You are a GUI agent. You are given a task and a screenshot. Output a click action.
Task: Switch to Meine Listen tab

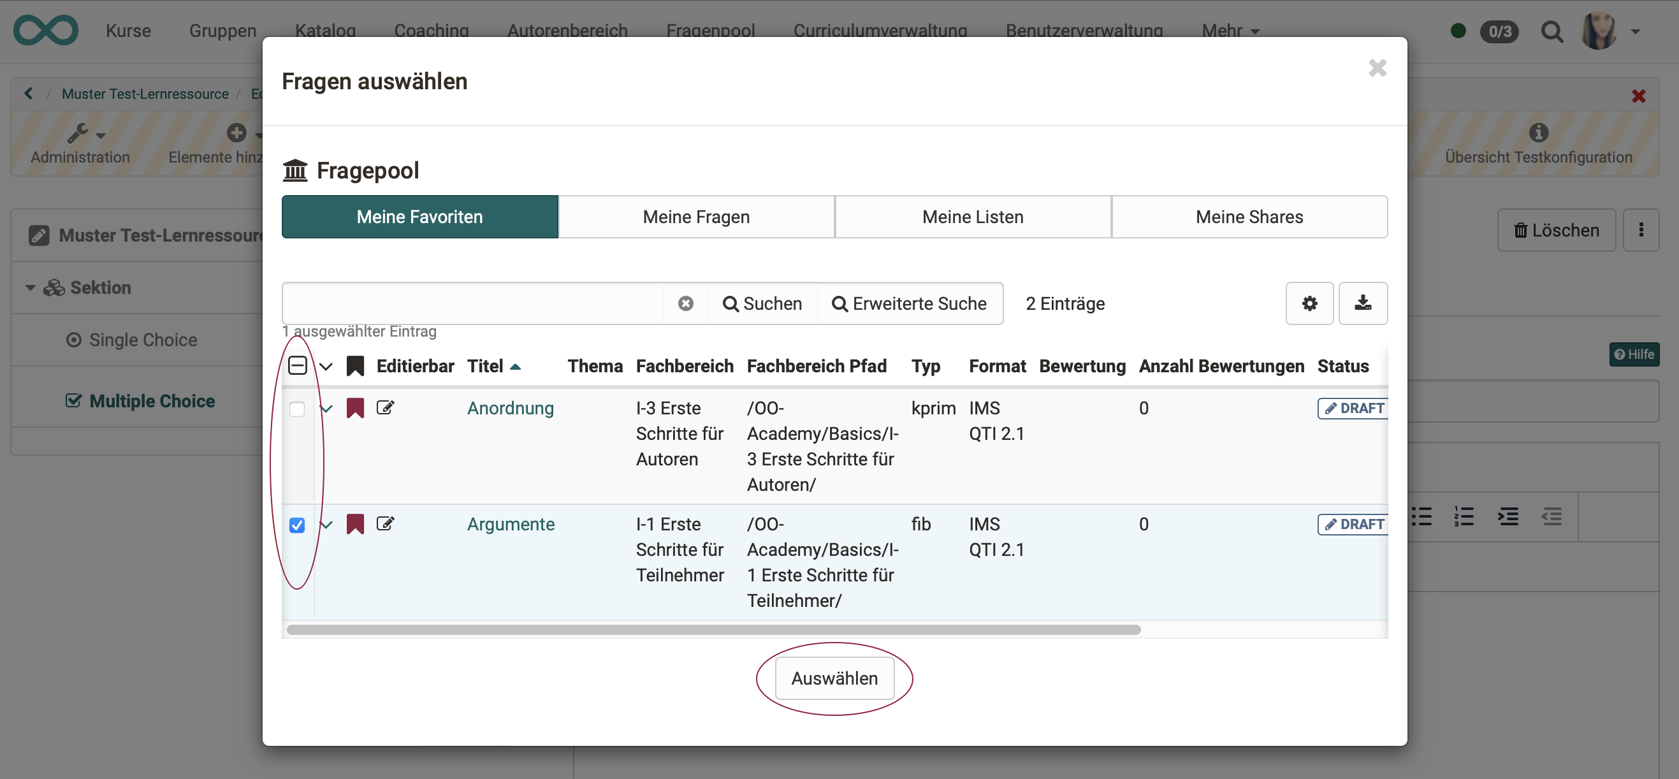point(973,217)
